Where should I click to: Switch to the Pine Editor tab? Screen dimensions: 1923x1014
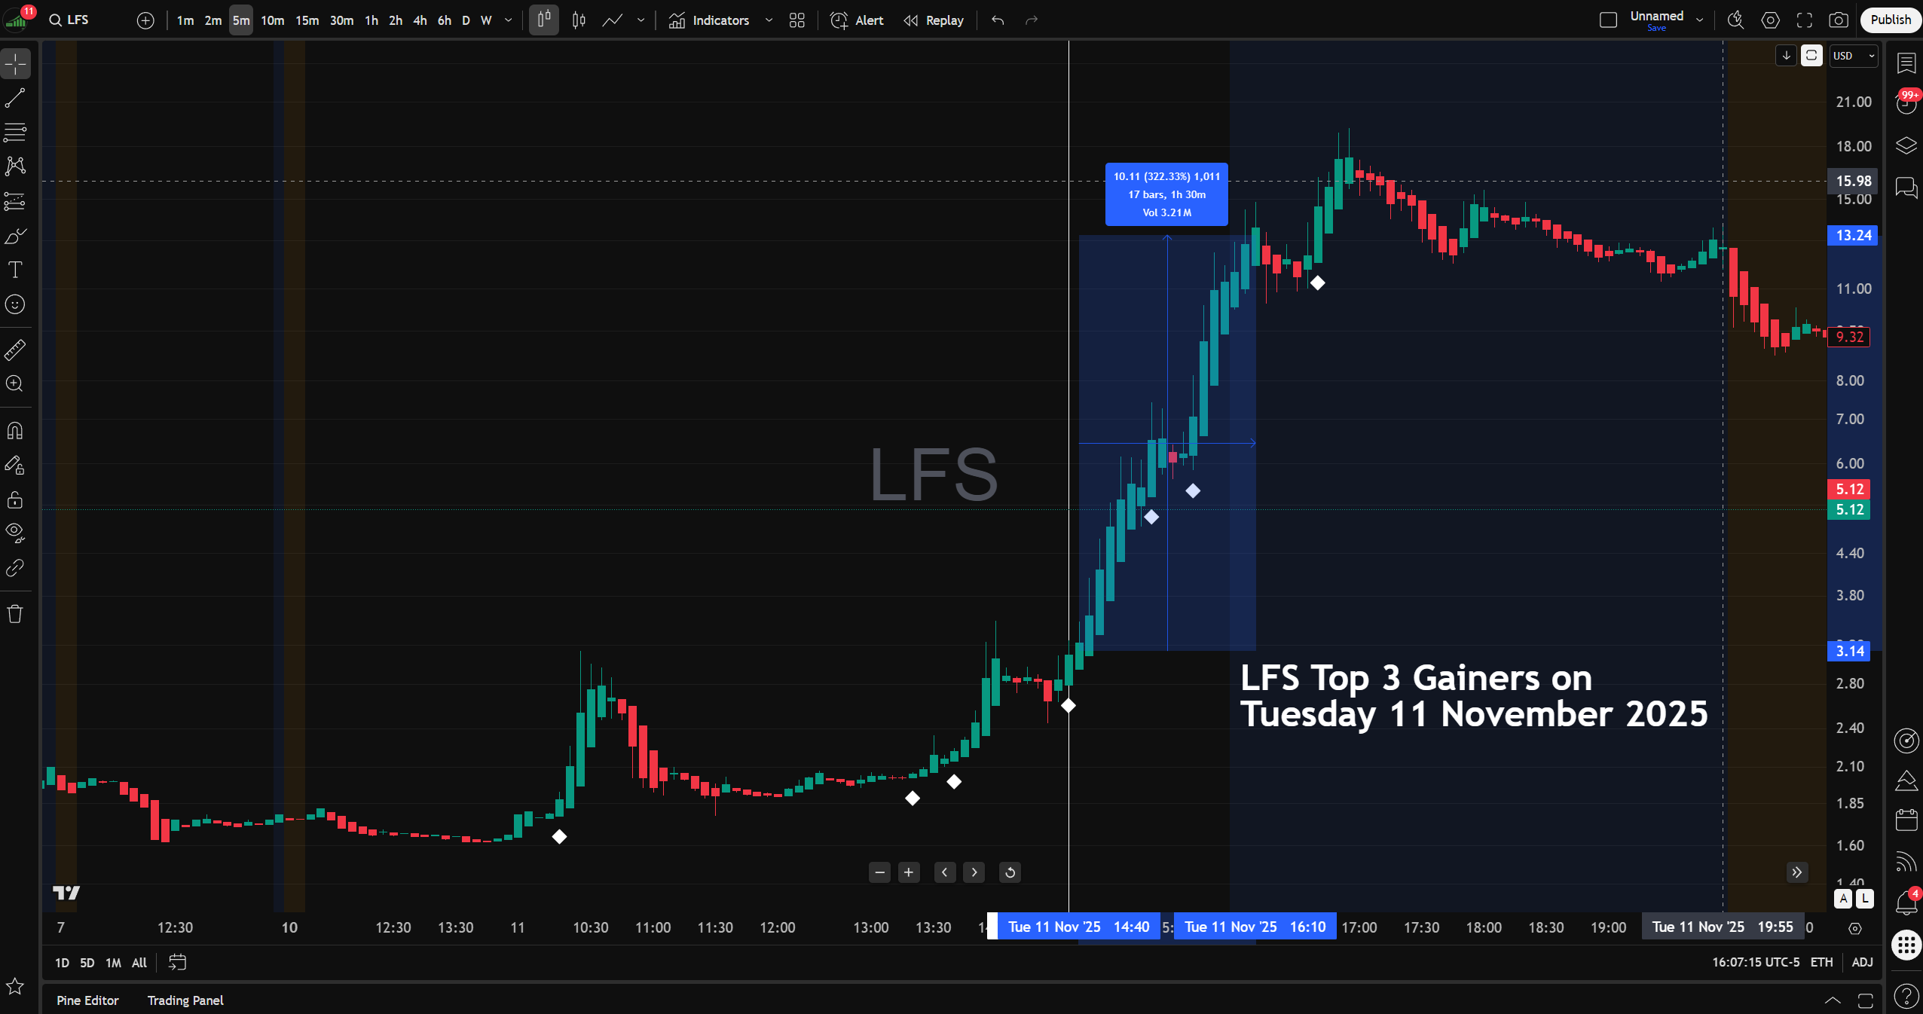point(87,1000)
